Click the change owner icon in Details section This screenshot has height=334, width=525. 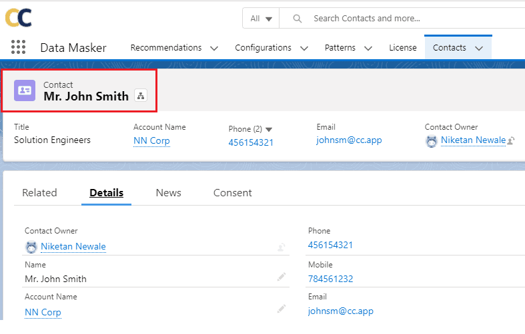[x=282, y=247]
